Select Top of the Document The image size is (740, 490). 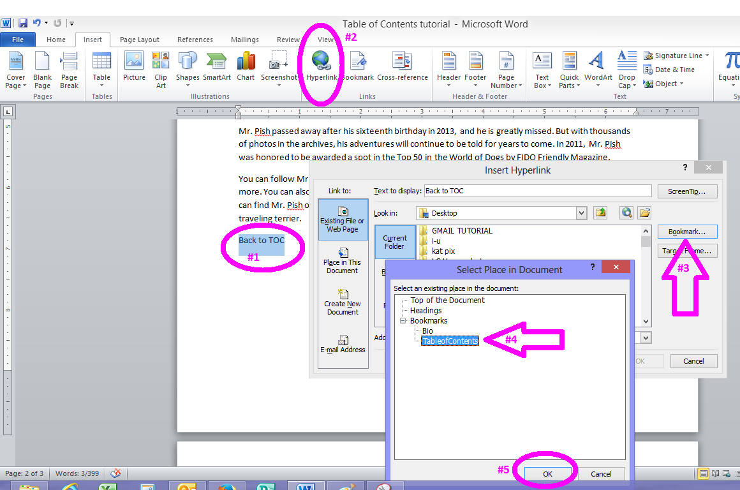click(x=447, y=301)
